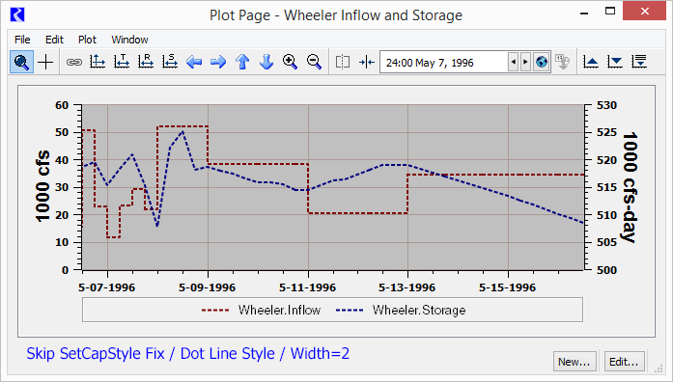673x382 pixels.
Task: Zoom out using the minus magnifier
Action: pyautogui.click(x=314, y=62)
